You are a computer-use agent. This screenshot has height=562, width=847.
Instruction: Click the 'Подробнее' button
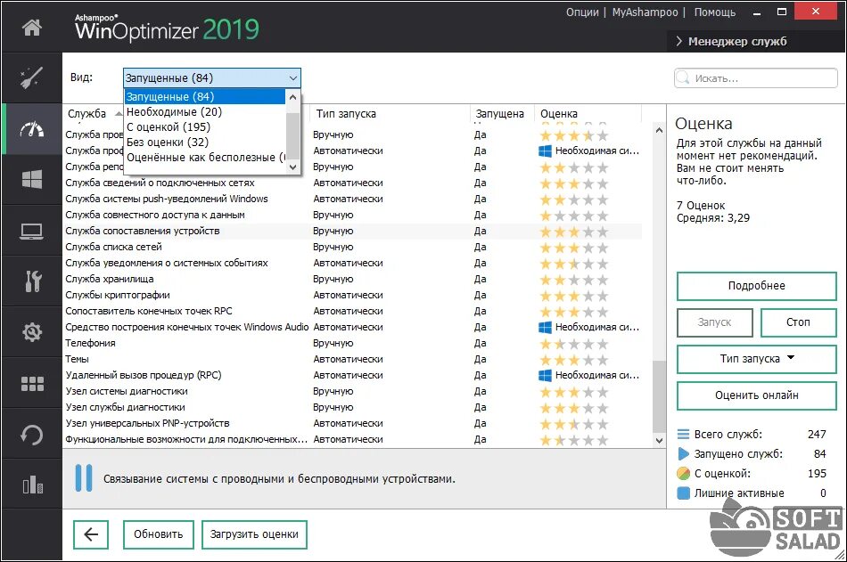point(756,286)
